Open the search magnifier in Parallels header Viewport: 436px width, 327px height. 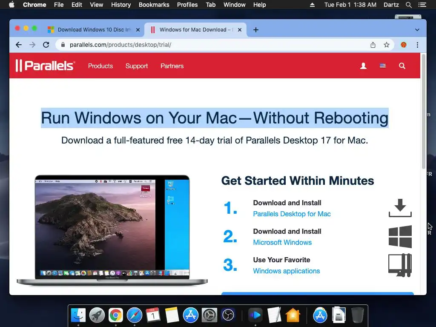click(402, 66)
